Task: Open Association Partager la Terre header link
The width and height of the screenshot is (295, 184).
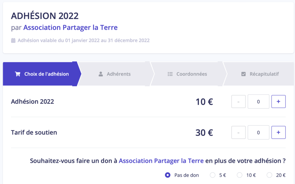Action: 70,27
